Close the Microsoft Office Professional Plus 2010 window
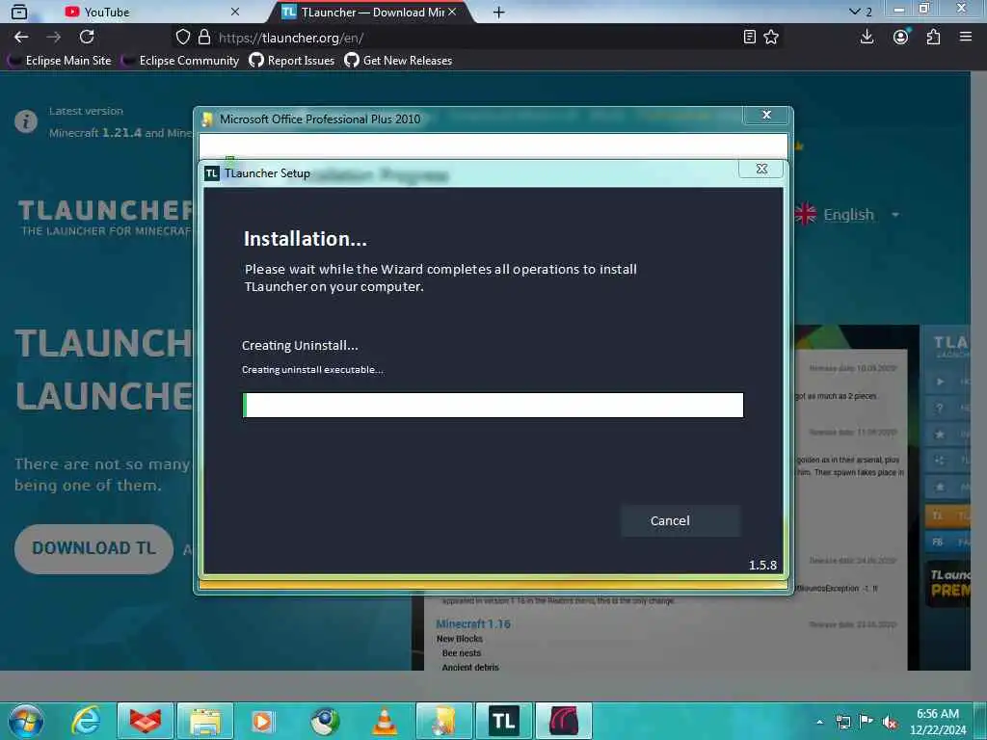Image resolution: width=987 pixels, height=740 pixels. [766, 115]
